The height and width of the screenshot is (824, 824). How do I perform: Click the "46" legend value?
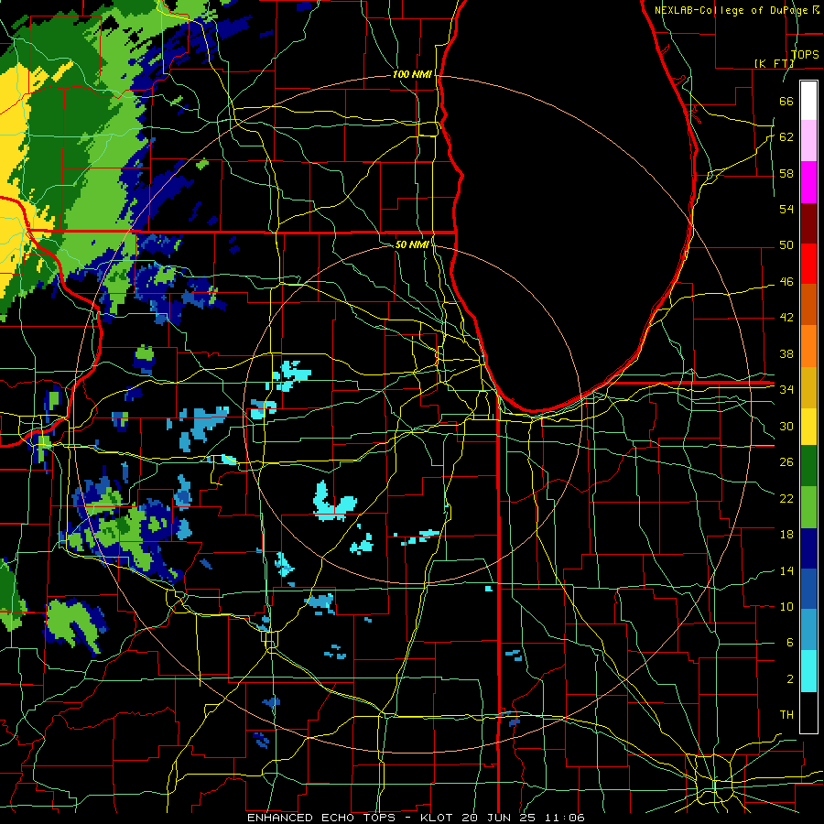pos(786,282)
